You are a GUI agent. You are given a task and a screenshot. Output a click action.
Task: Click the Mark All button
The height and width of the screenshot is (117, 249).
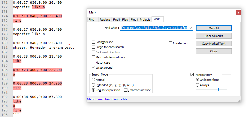tap(214, 28)
